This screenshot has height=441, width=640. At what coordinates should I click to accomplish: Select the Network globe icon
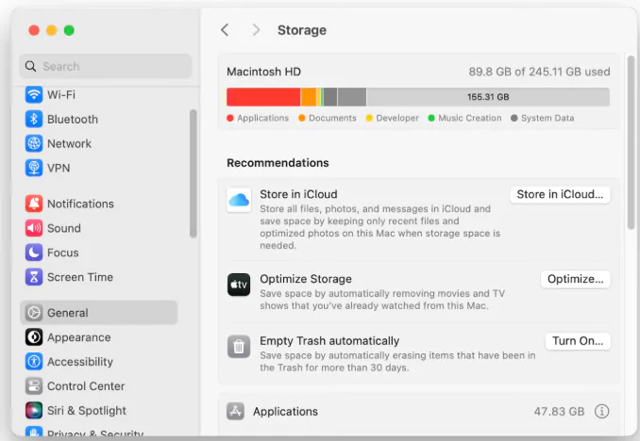pos(34,144)
